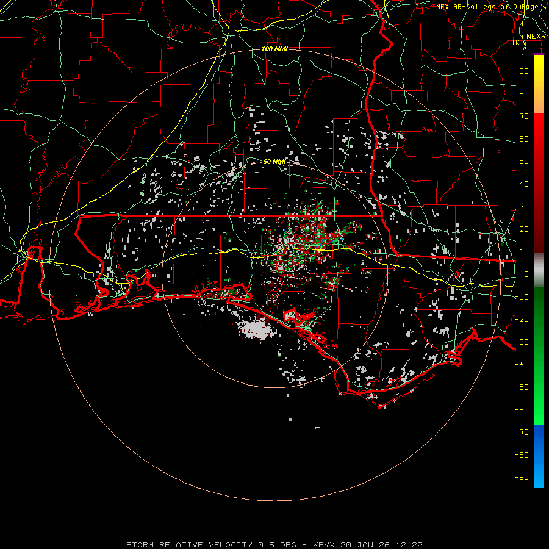Click the 90 label on velocity scale
This screenshot has height=549, width=549.
click(x=524, y=71)
